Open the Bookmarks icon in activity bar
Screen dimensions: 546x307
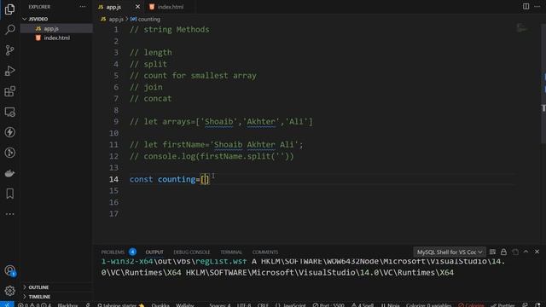9,194
